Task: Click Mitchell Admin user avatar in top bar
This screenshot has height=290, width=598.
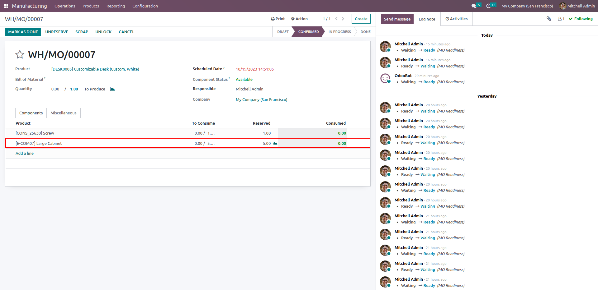Action: click(x=562, y=6)
